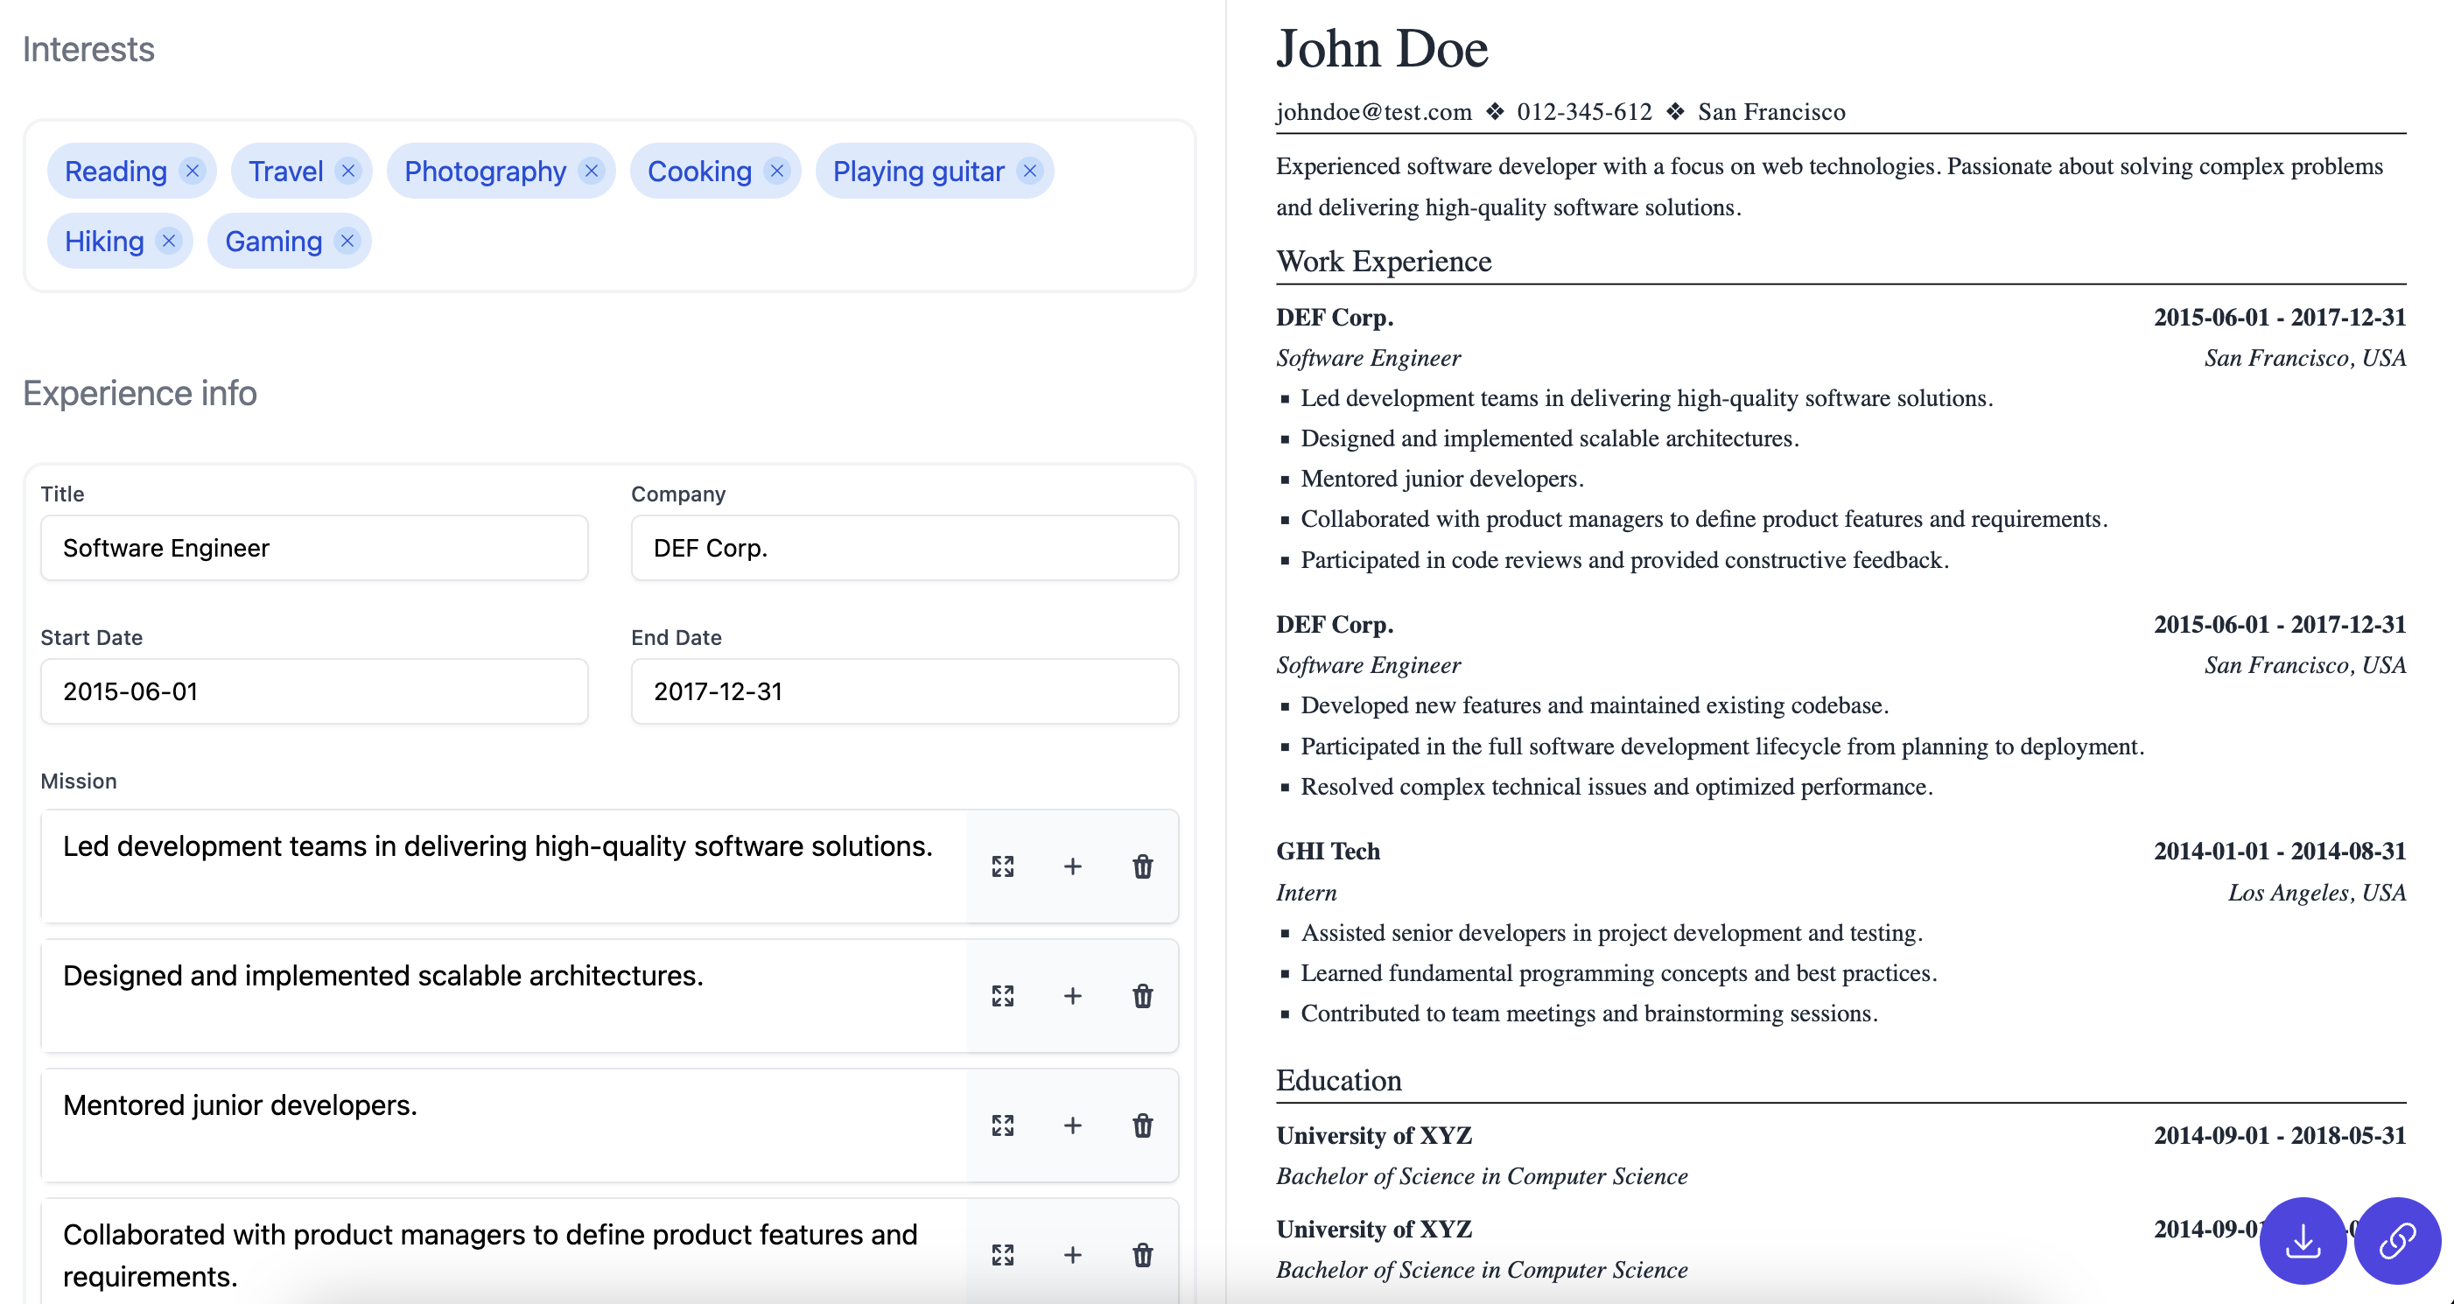Viewport: 2454px width, 1304px height.
Task: Delete the 'Led development teams' mission
Action: [1142, 866]
